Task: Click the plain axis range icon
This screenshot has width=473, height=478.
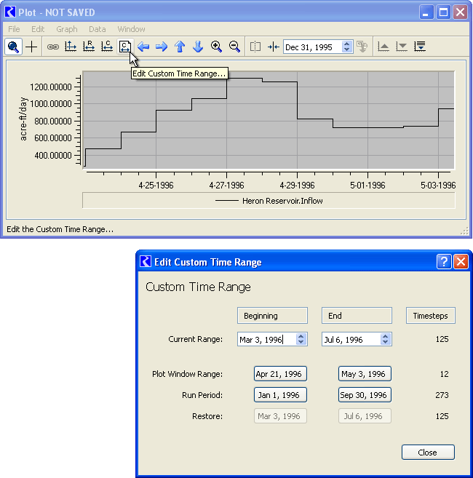Action: tap(71, 47)
